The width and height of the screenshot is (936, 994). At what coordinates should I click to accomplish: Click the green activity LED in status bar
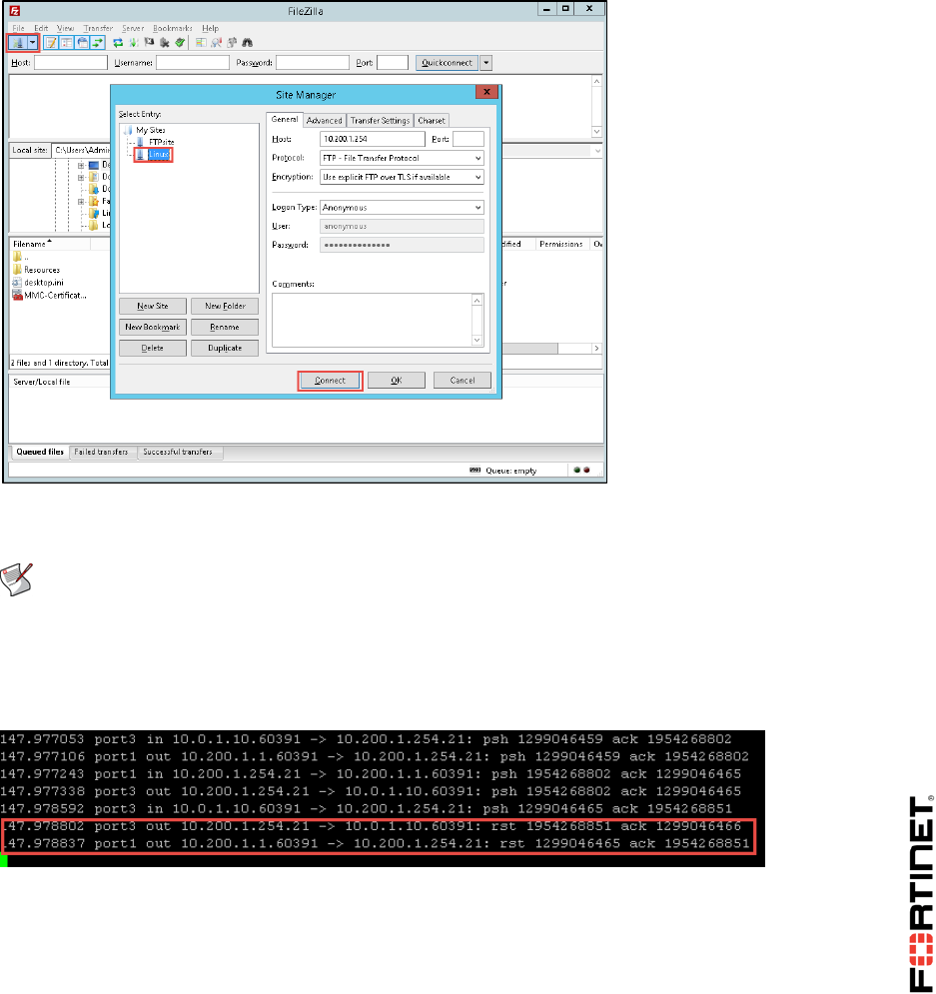576,470
